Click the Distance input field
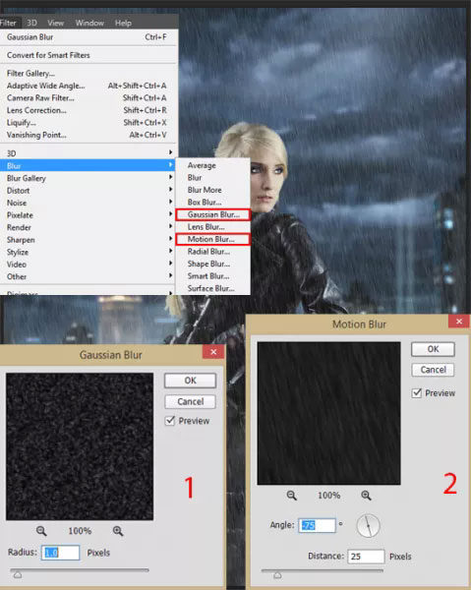 (x=366, y=557)
